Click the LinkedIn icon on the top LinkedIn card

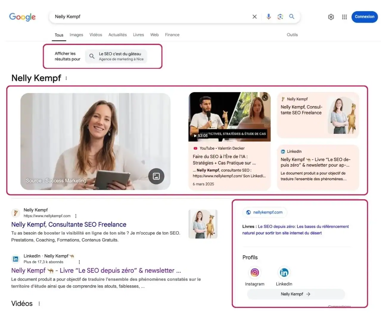coord(283,152)
